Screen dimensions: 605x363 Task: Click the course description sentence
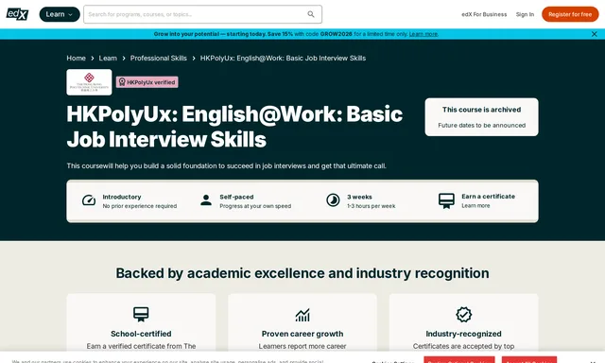tap(227, 165)
